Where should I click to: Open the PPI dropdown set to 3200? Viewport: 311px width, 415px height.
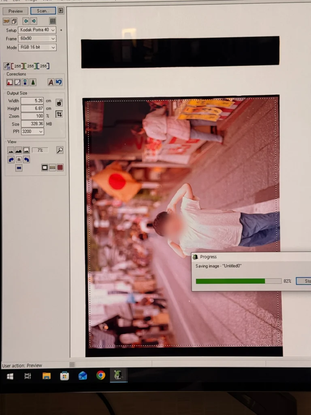coord(32,132)
